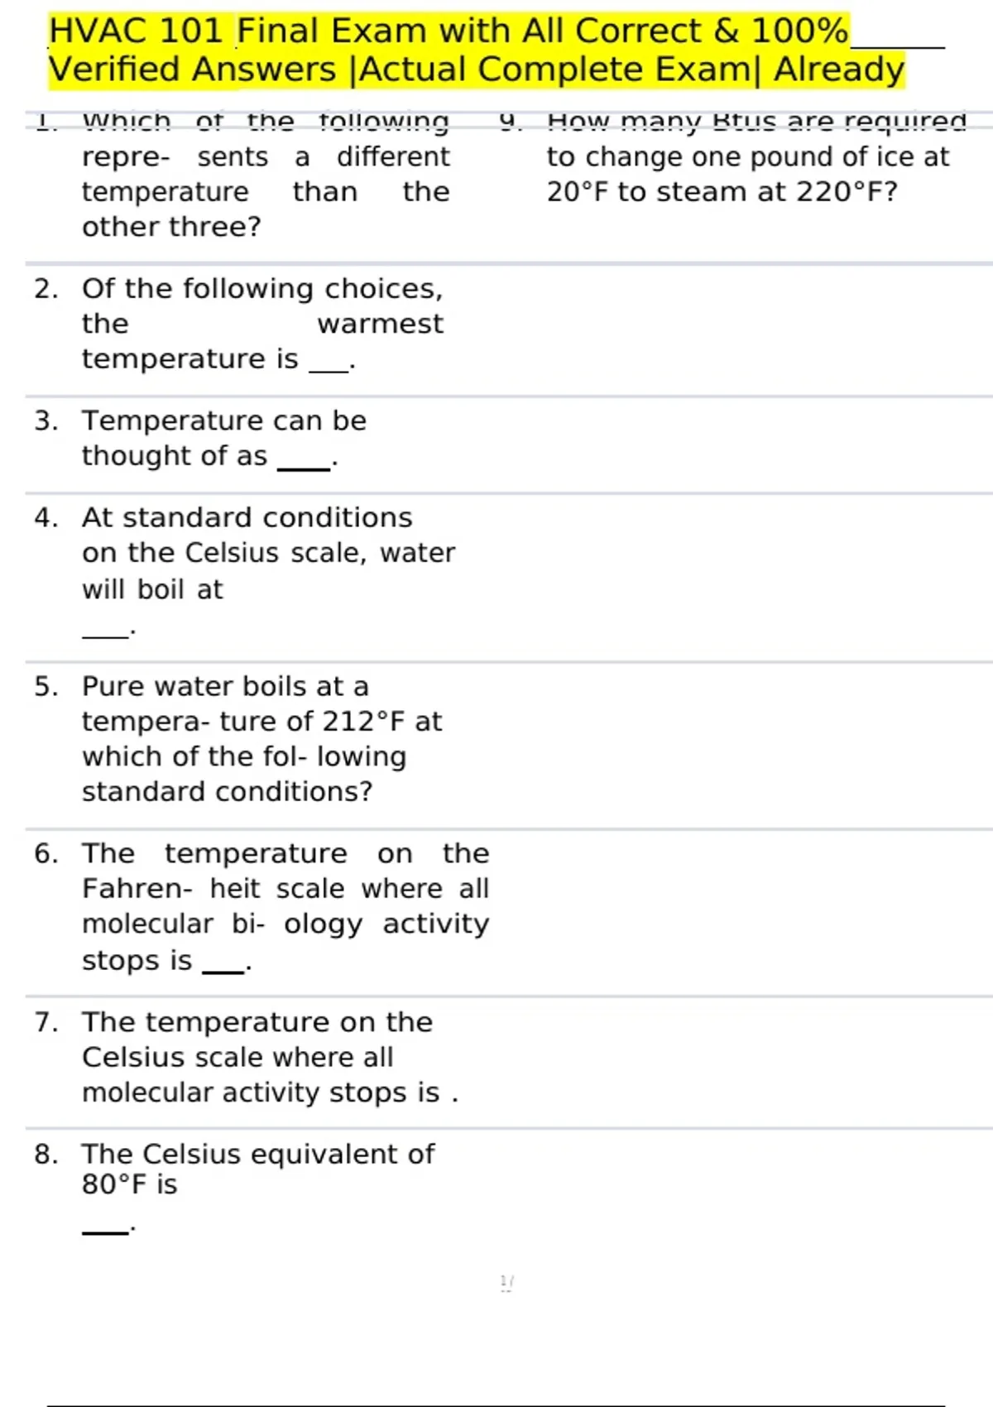Click question 9 about Btus for ice to steam
The image size is (993, 1407).
(748, 157)
